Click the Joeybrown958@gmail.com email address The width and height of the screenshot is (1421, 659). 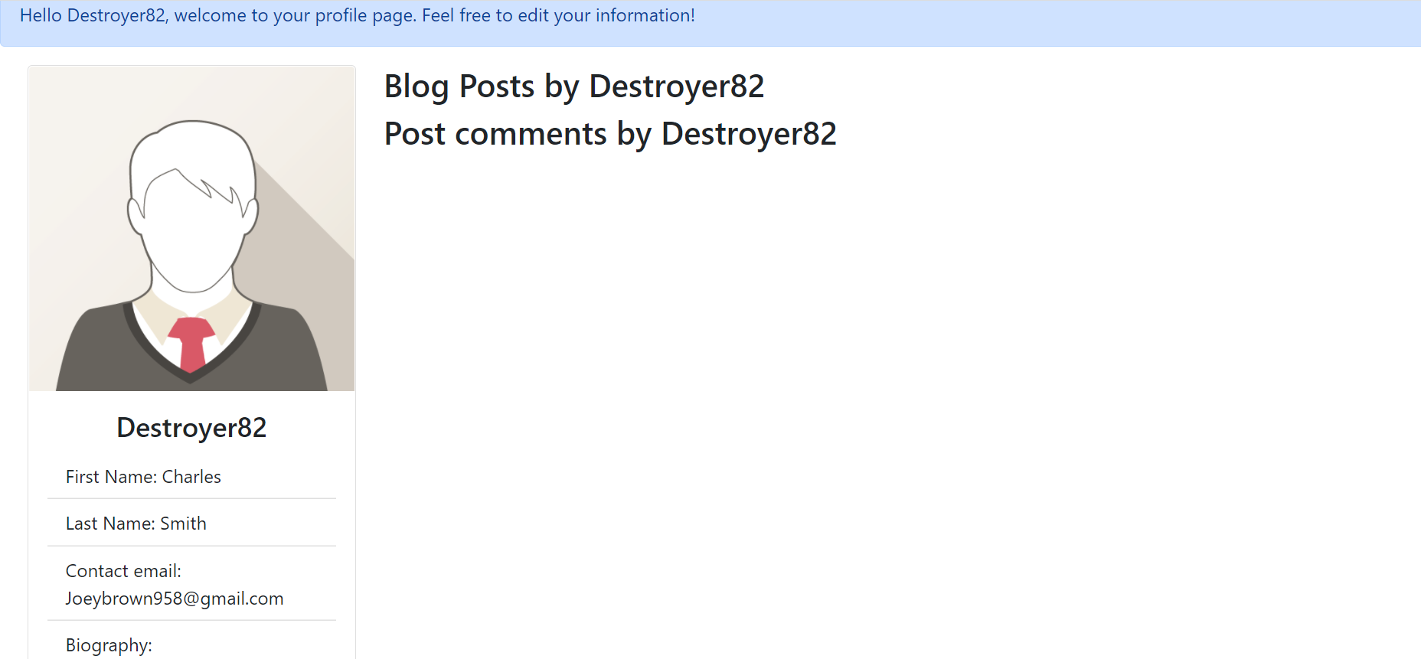(175, 599)
